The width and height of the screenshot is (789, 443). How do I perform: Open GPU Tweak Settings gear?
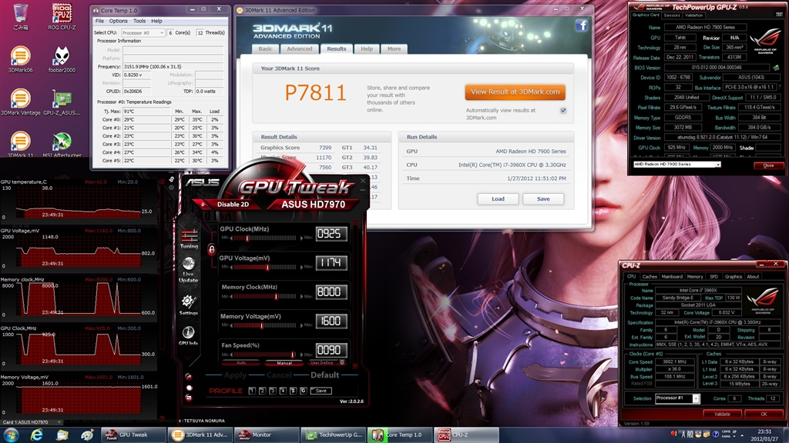point(188,305)
